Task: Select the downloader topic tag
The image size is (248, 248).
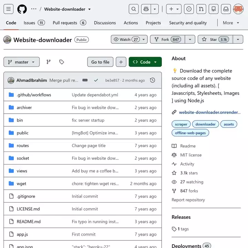Action: (x=205, y=124)
